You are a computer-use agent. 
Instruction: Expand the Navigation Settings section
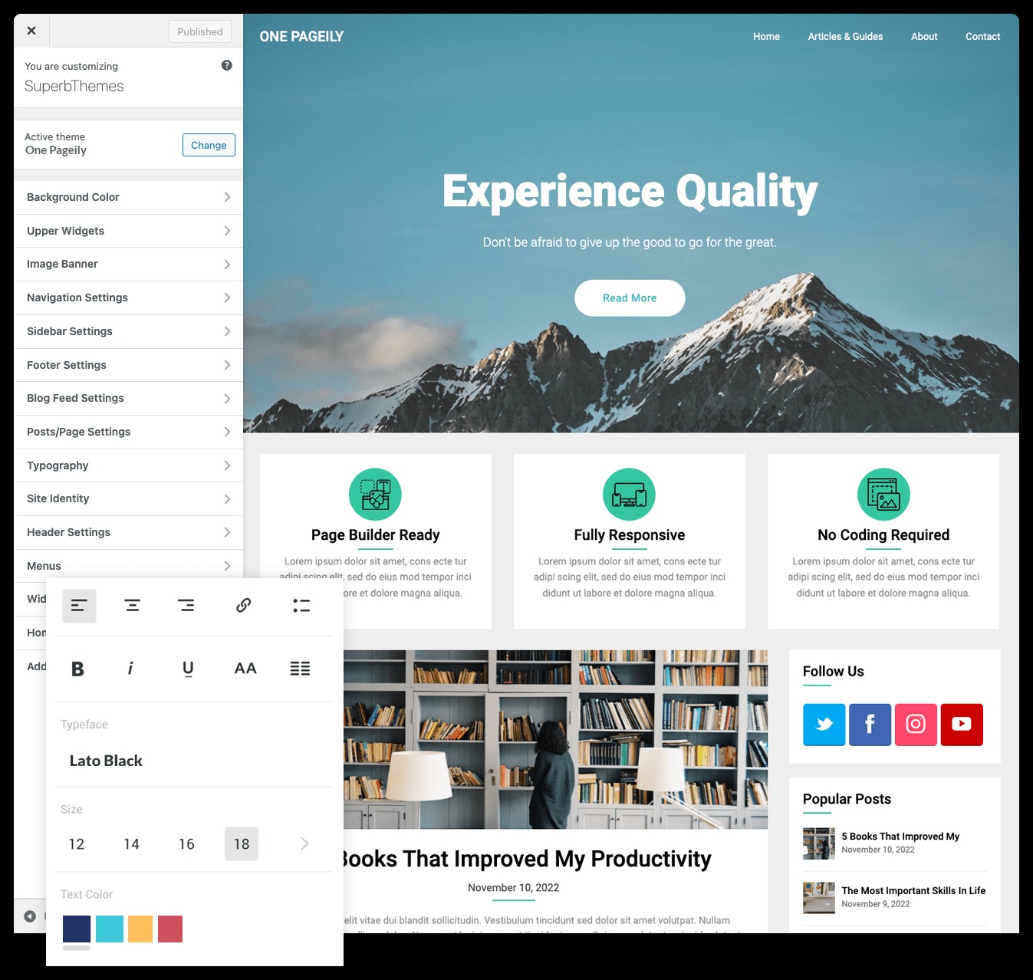[x=128, y=298]
